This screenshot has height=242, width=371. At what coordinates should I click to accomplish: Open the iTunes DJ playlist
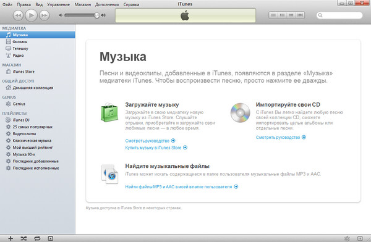(x=38, y=120)
